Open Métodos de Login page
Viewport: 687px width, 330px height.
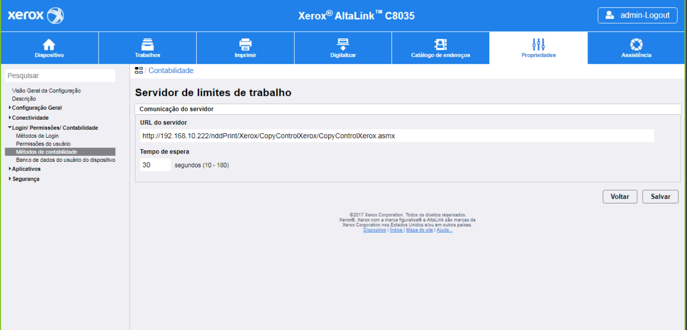(x=37, y=136)
